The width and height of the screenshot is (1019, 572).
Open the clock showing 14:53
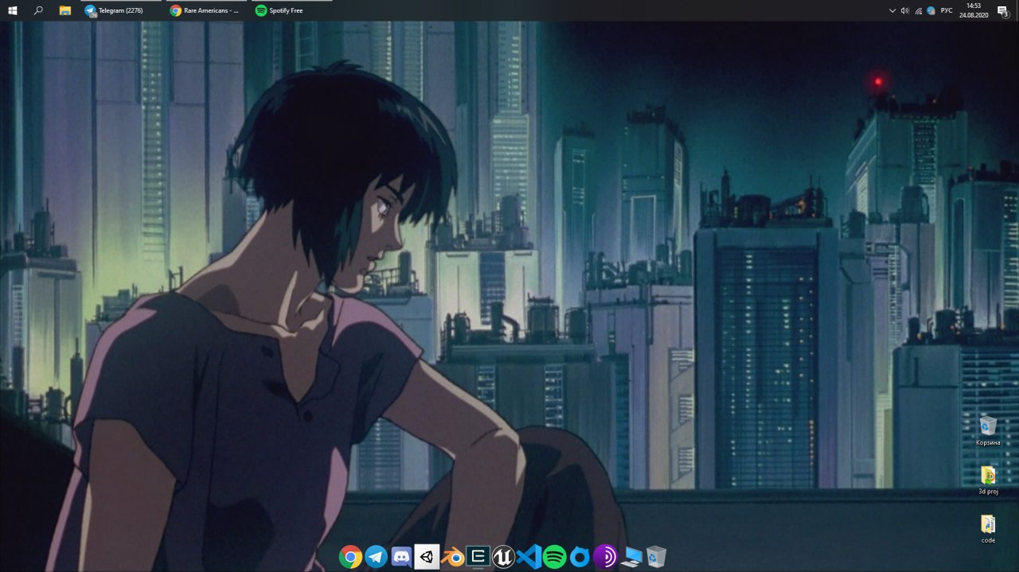[x=974, y=10]
